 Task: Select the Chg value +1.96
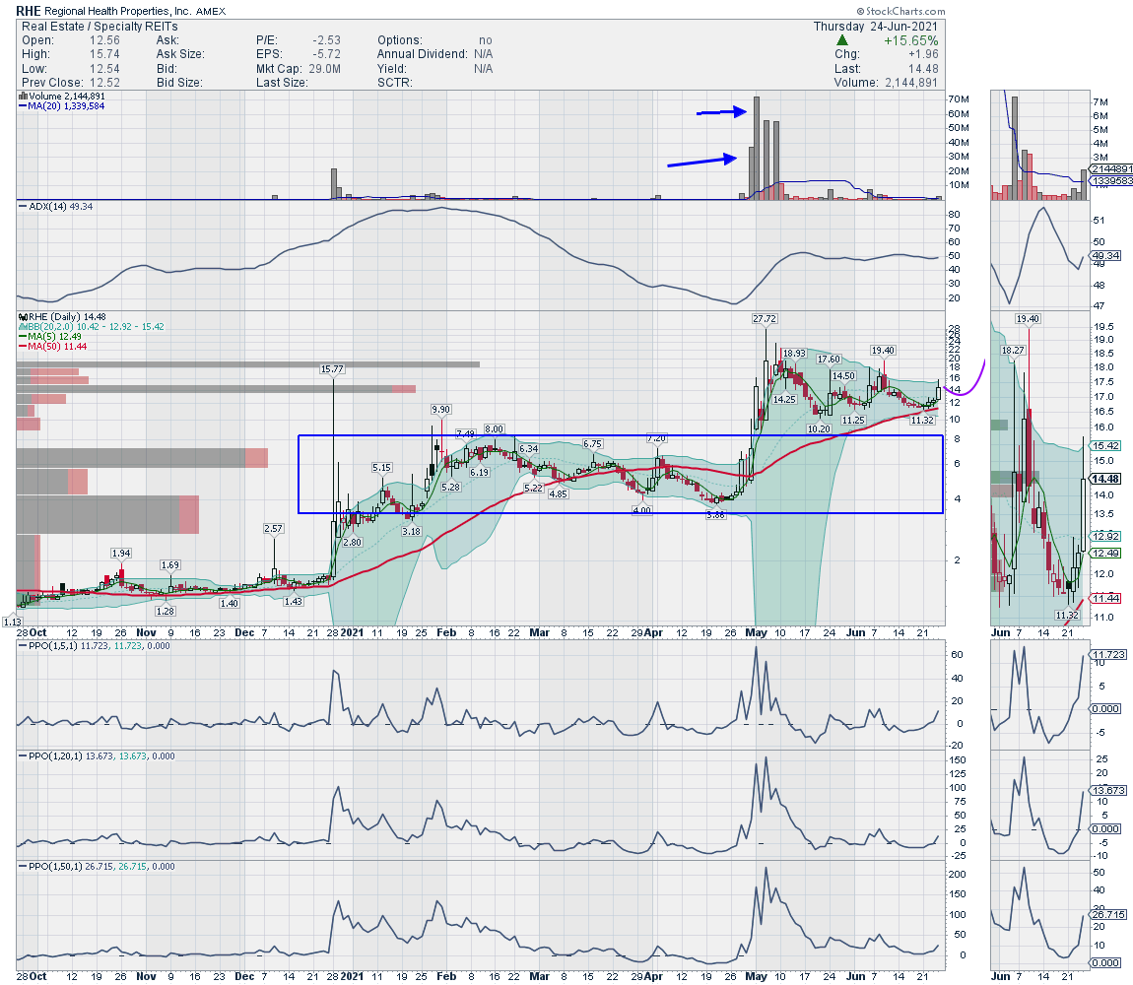pyautogui.click(x=923, y=54)
